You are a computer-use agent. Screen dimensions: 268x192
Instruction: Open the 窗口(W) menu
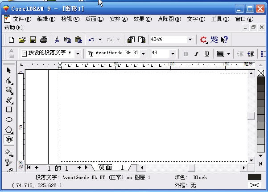(x=244, y=19)
